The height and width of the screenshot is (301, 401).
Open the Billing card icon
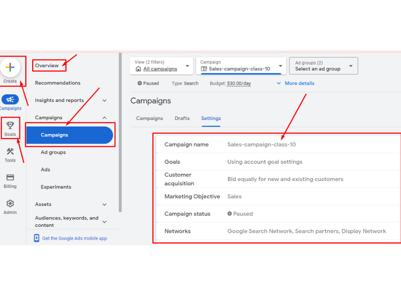[x=10, y=177]
